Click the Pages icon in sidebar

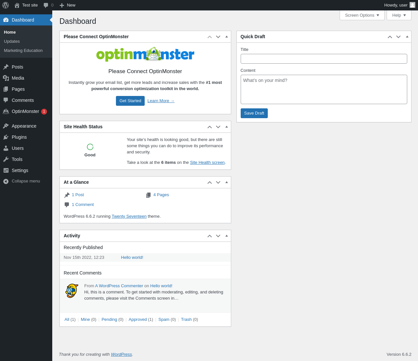(x=6, y=89)
